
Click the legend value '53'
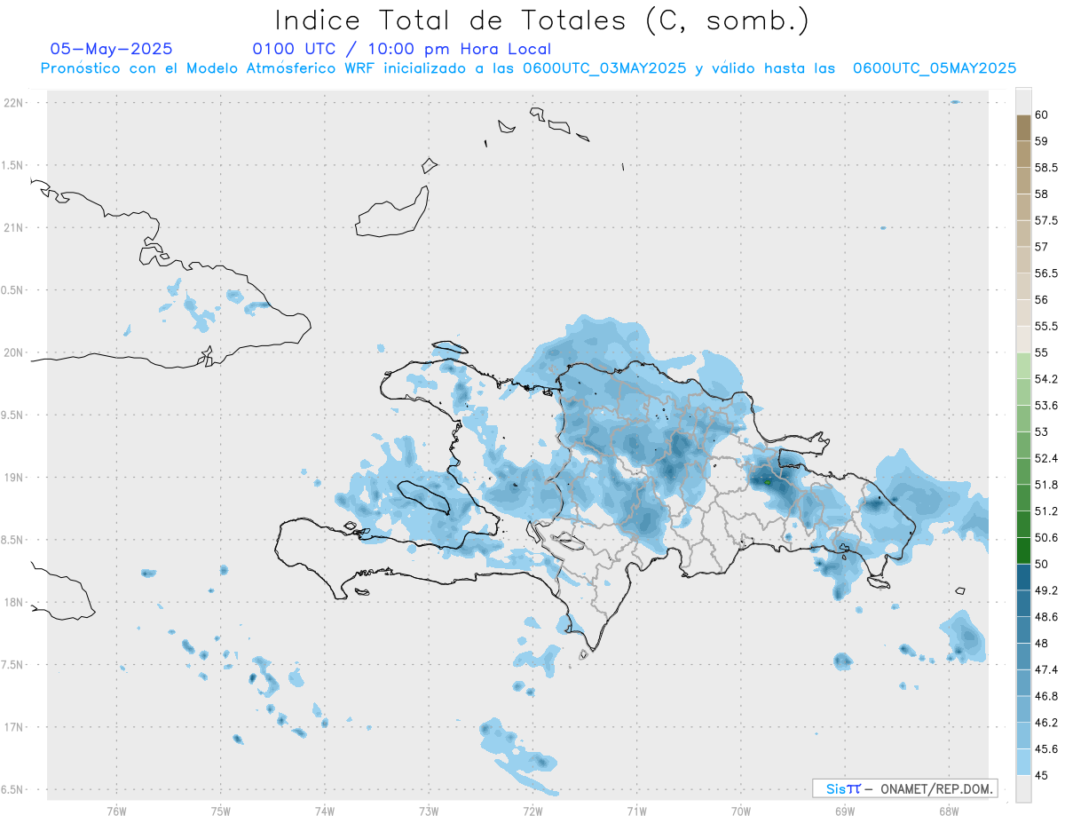click(1041, 432)
